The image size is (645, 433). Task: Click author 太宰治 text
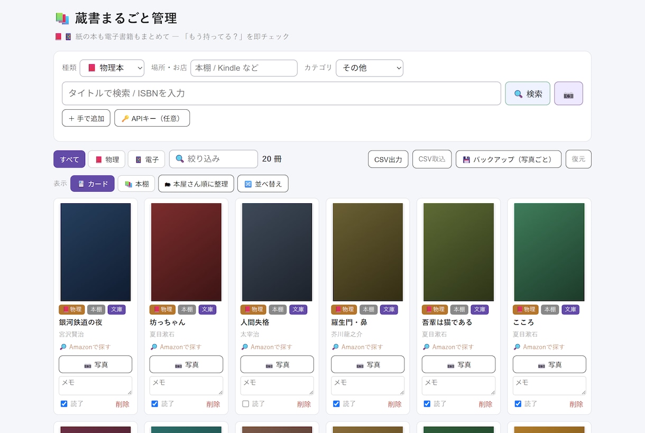tap(250, 334)
